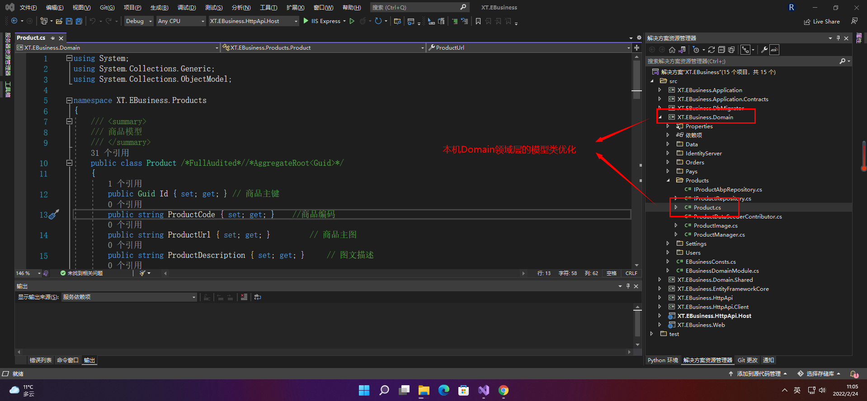Open the 工具(T) menu
Screen dimensions: 867x401
(x=269, y=8)
